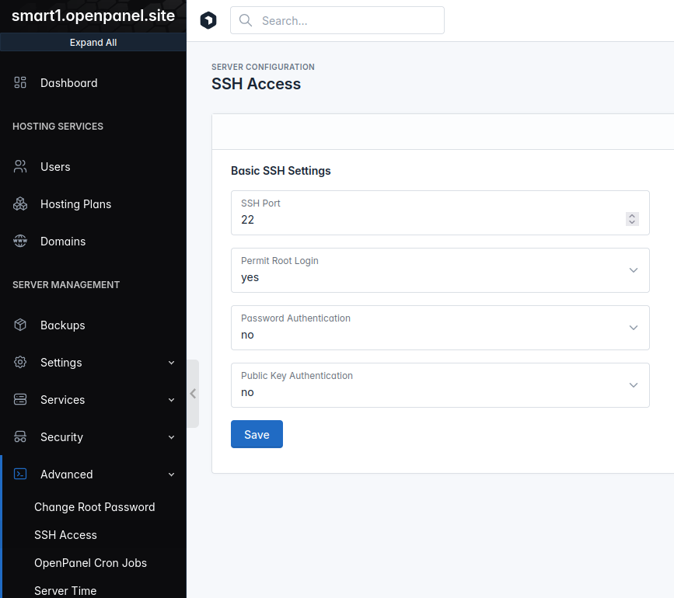The image size is (674, 598).
Task: Click the Settings gear icon
Action: [x=21, y=363]
